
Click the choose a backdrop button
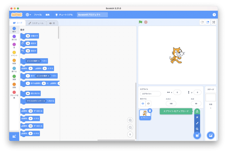pos(211,135)
